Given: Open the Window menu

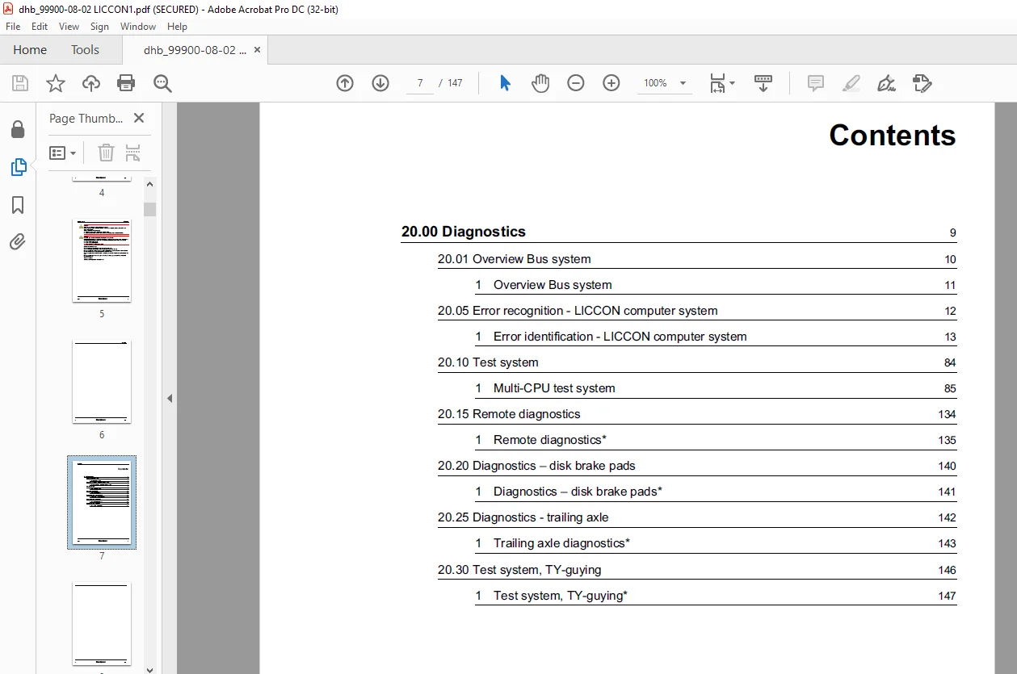Looking at the screenshot, I should tap(138, 26).
